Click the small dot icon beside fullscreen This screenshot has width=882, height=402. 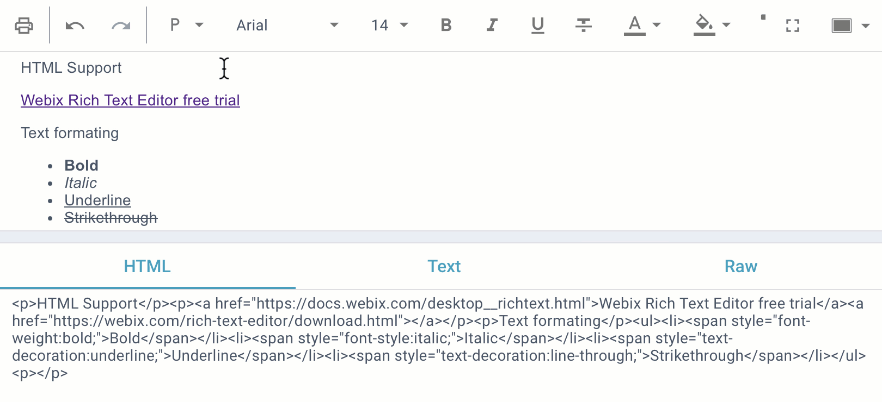(x=763, y=17)
